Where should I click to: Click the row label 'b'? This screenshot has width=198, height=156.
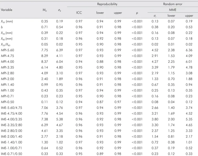click(x=2, y=27)
